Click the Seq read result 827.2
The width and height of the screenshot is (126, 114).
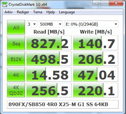tap(49, 43)
